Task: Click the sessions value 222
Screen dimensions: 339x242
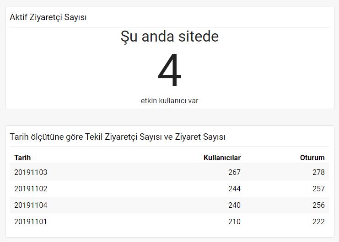Action: (x=318, y=221)
